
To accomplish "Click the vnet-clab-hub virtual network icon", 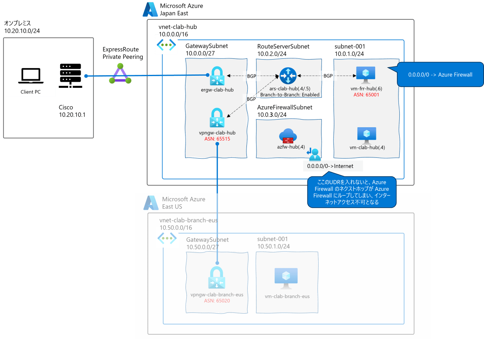I will tap(166, 44).
